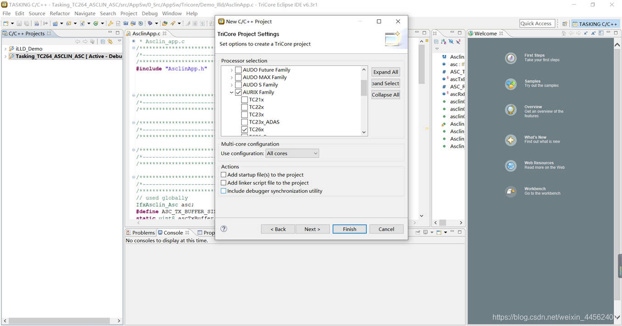Viewport: 622px width, 326px height.
Task: Enable Include debugger synchronization utility
Action: (224, 191)
